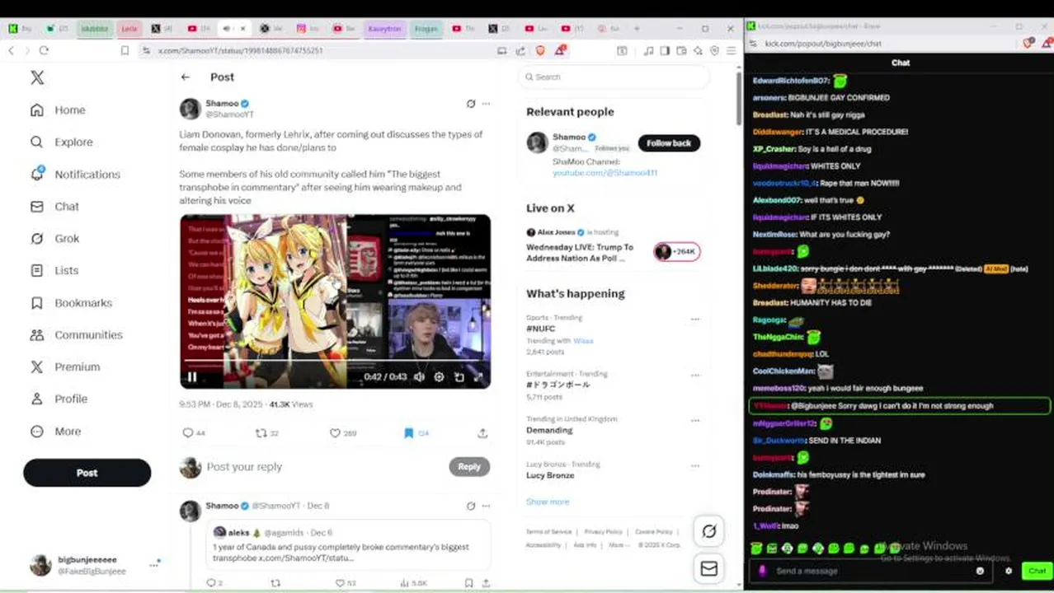Viewport: 1054px width, 593px height.
Task: Open options for the #ドラゴンボール trend
Action: pos(695,376)
